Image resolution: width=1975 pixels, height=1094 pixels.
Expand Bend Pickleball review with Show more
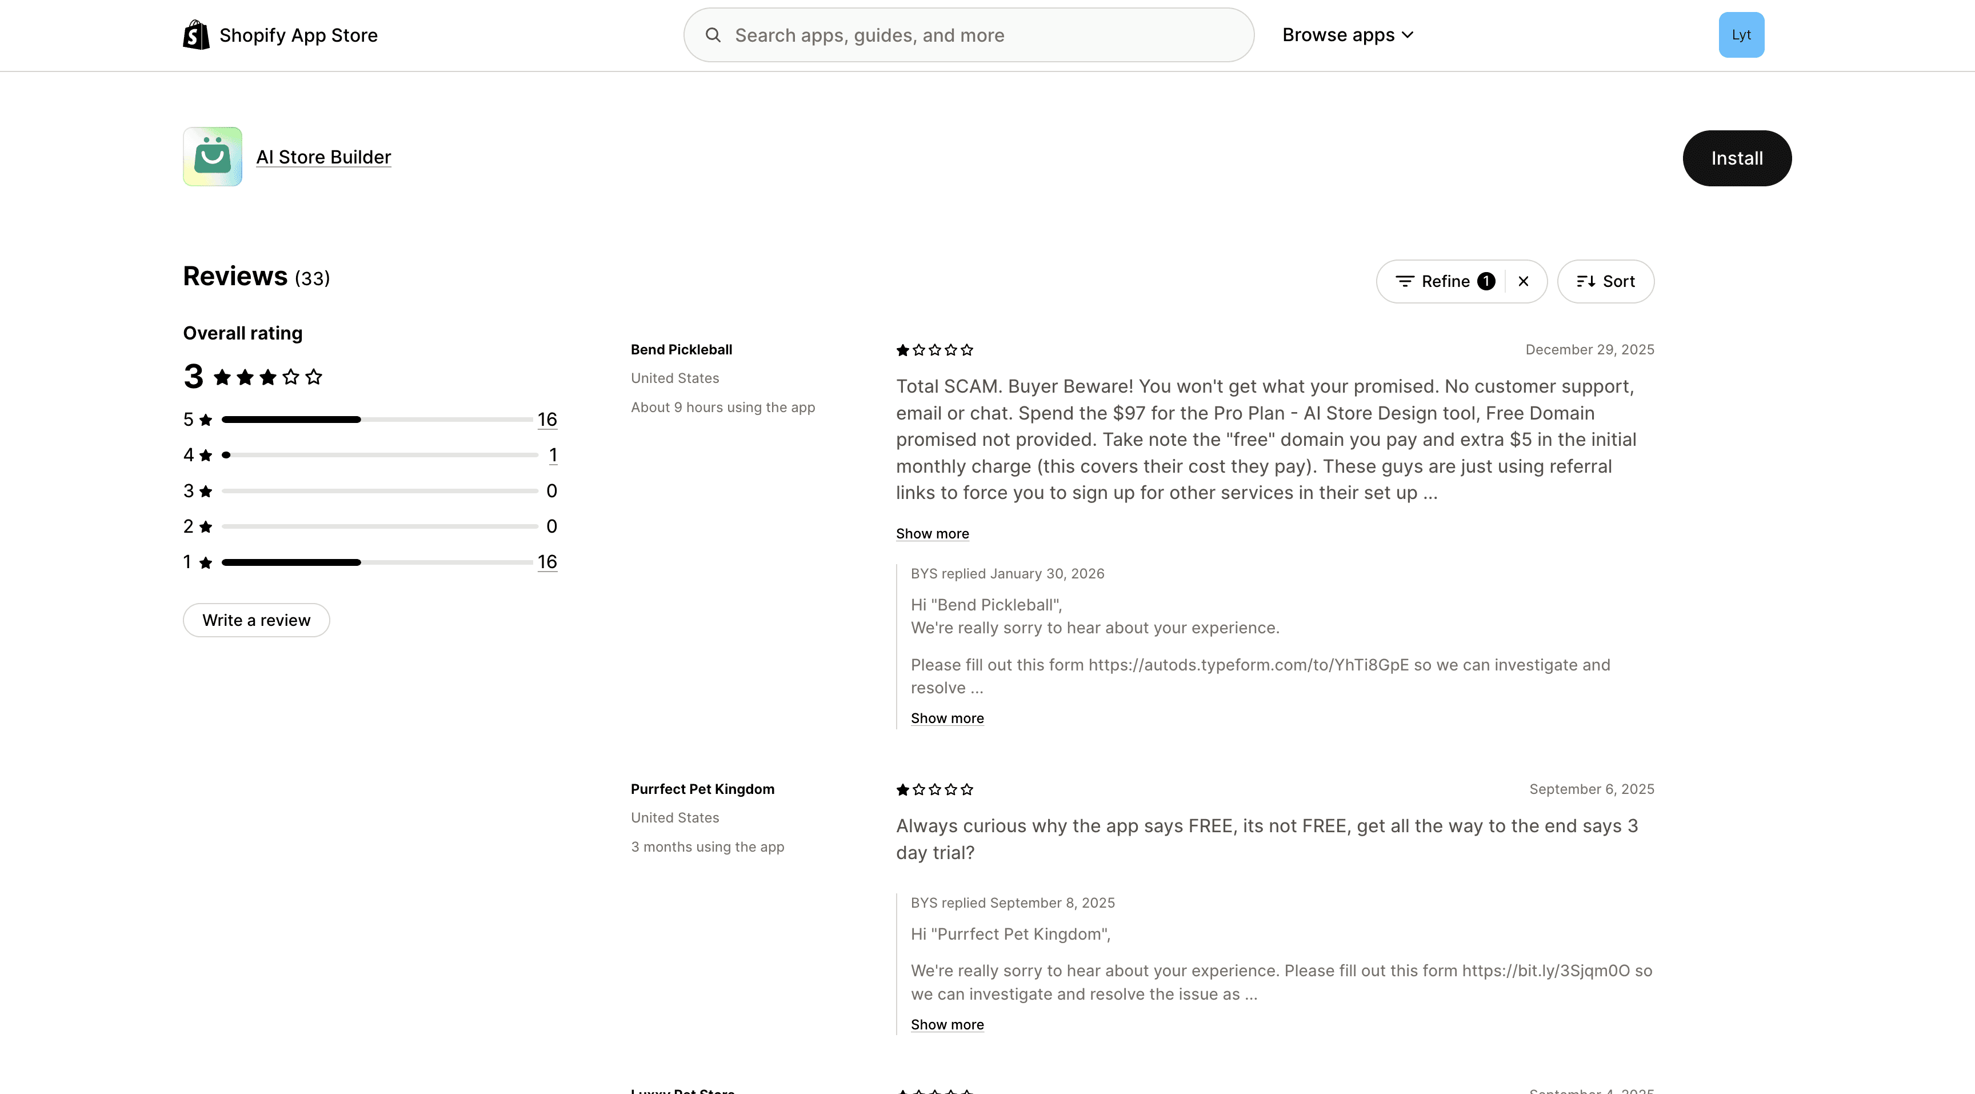[x=931, y=534]
